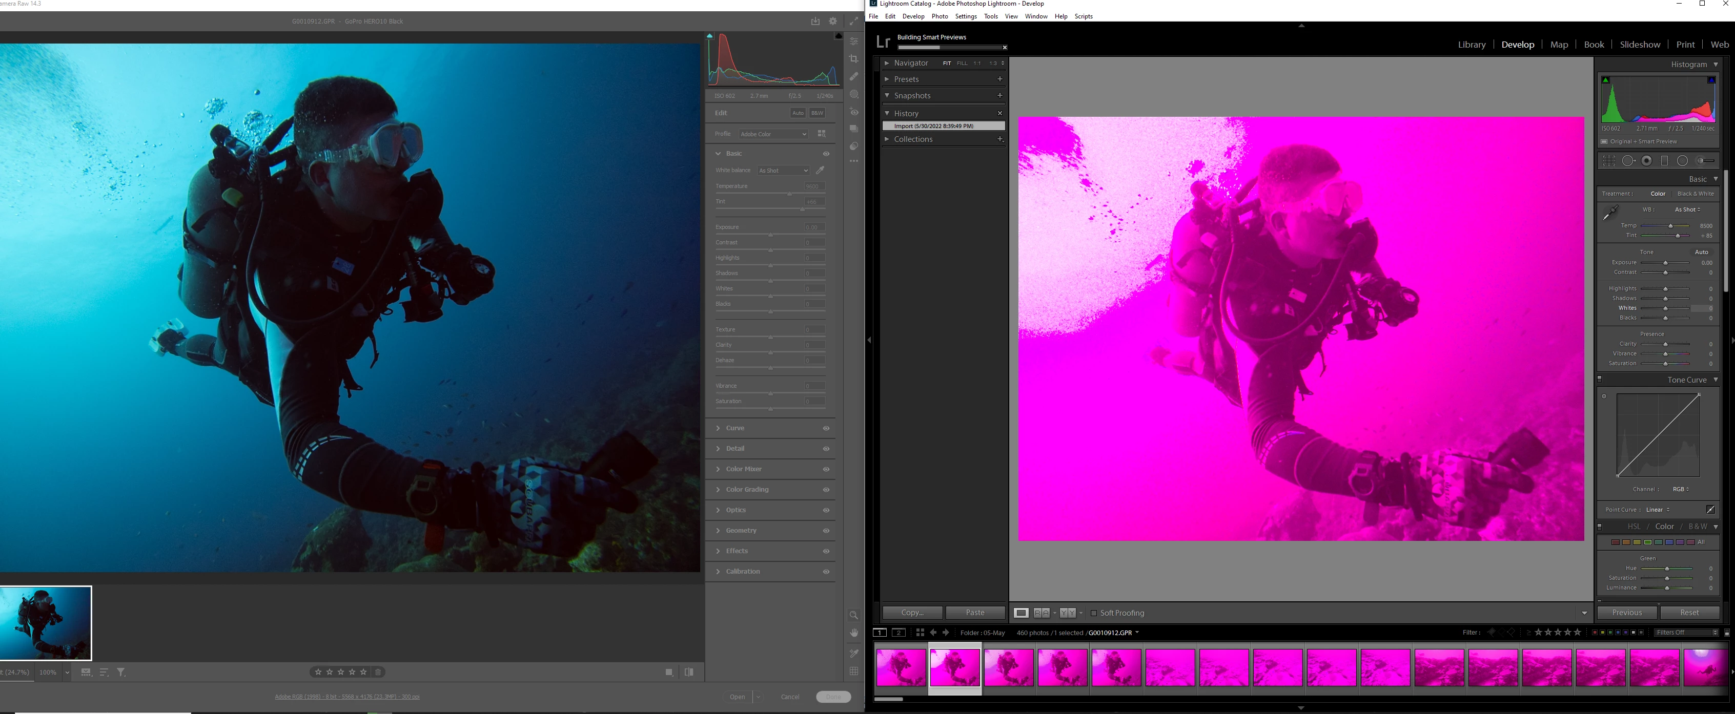Open the Adobe Color profile dropdown
1735x714 pixels.
point(773,134)
